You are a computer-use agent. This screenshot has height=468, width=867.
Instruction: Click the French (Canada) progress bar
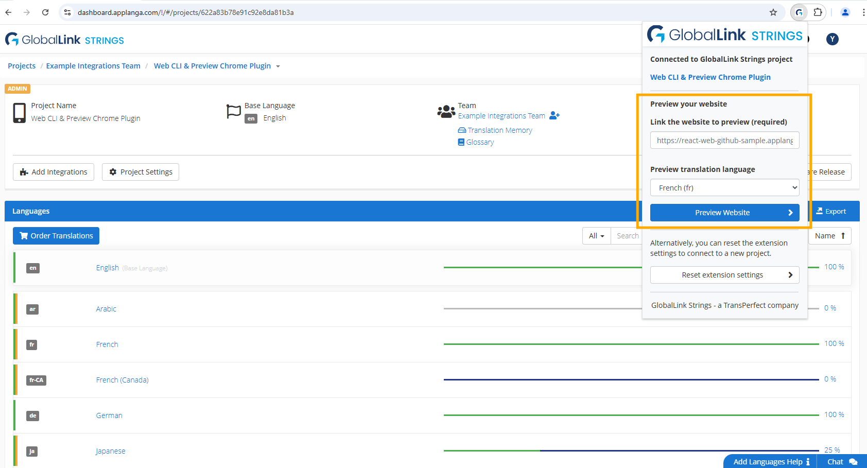(631, 379)
